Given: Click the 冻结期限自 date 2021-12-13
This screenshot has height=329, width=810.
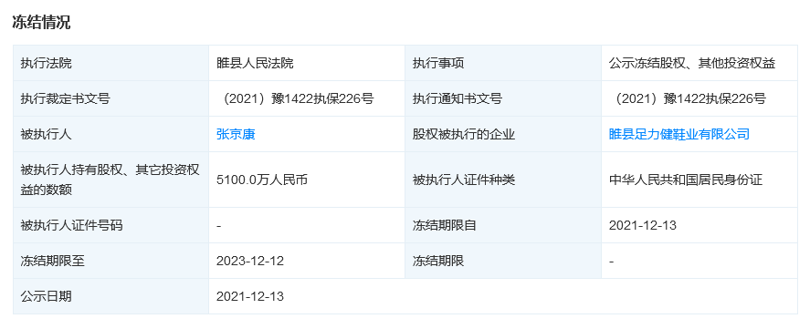Looking at the screenshot, I should click(x=643, y=225).
